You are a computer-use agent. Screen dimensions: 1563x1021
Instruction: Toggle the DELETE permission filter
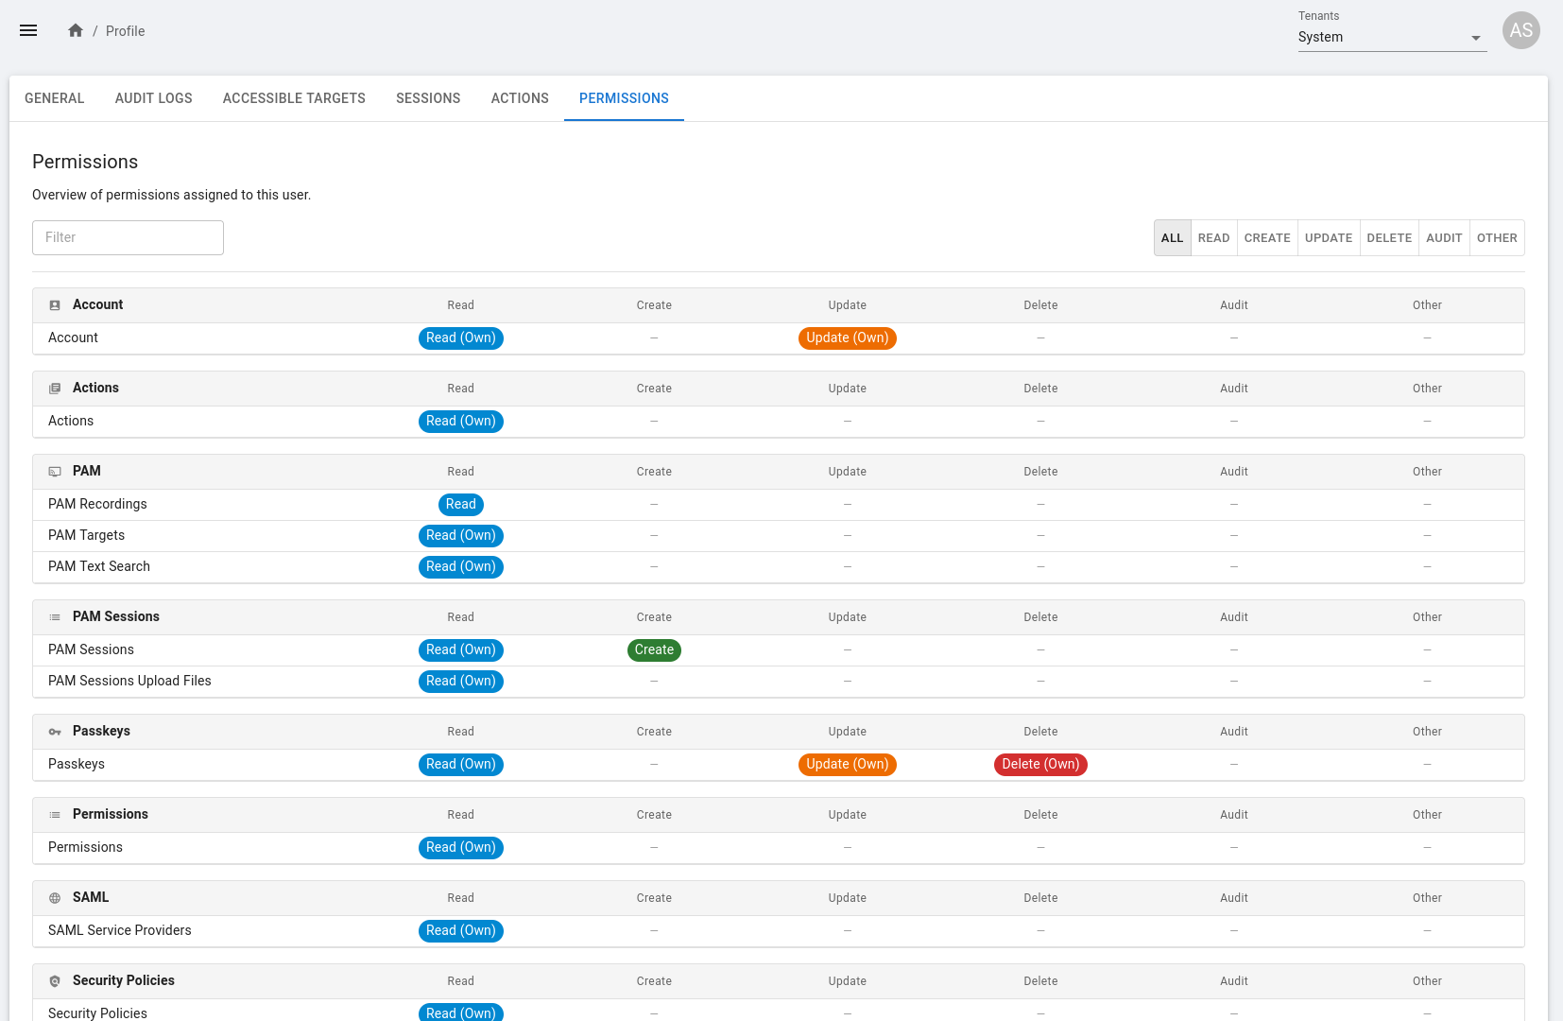point(1388,238)
